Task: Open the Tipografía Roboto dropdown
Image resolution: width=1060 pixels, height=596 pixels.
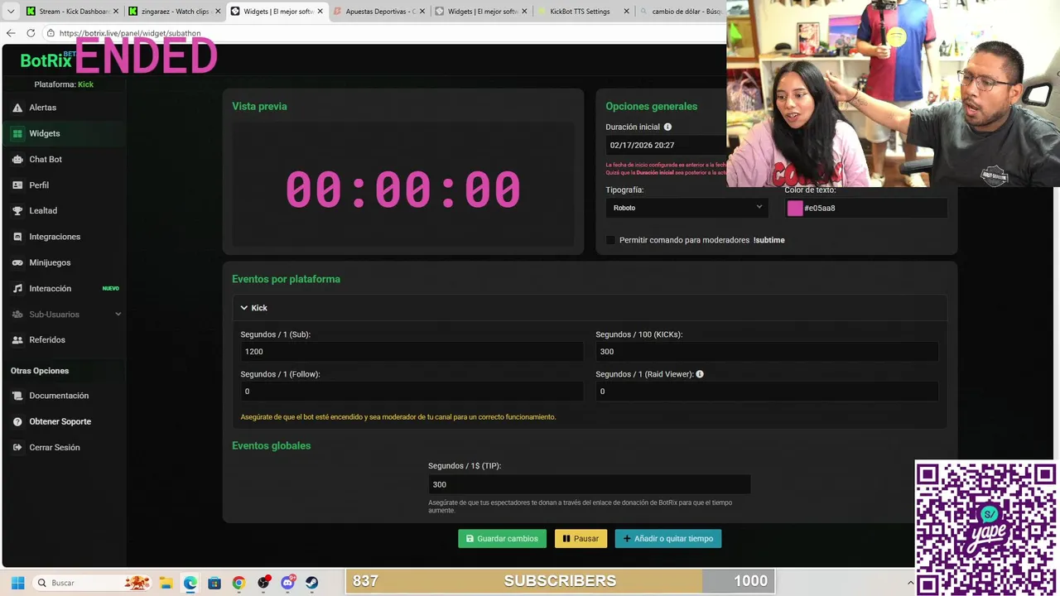Action: (687, 208)
